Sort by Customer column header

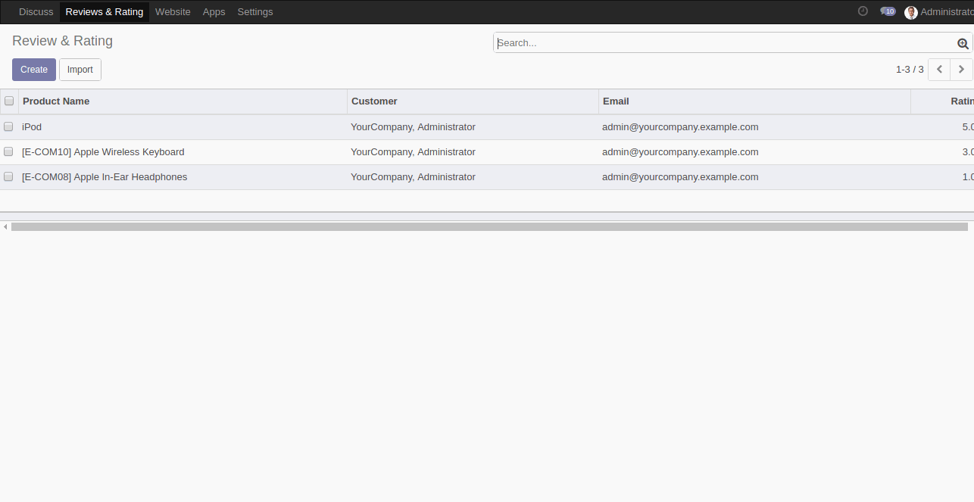click(x=473, y=101)
